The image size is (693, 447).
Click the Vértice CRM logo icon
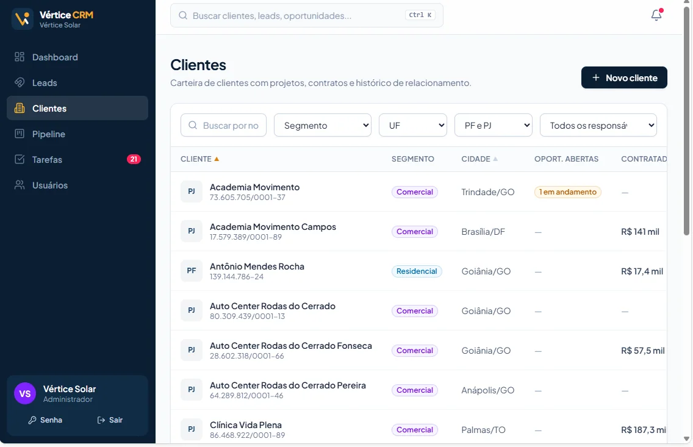(x=23, y=19)
